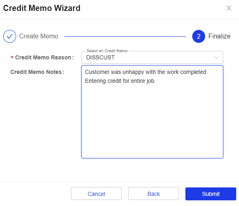
Task: Click the Credit Memo Reason label
Action: pyautogui.click(x=44, y=57)
